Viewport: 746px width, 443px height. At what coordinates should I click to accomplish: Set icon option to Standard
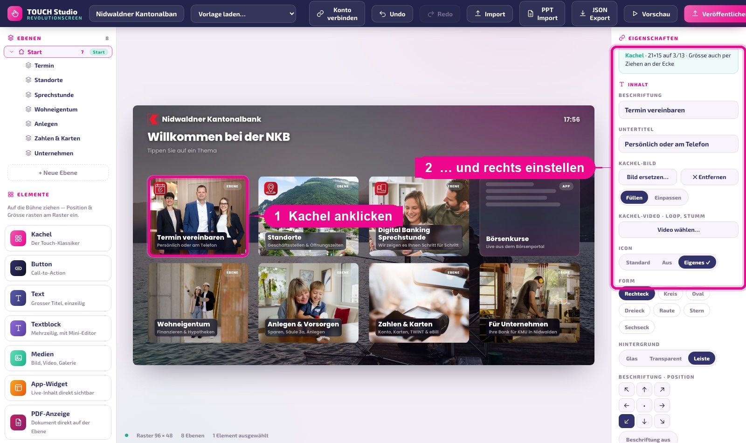[638, 263]
